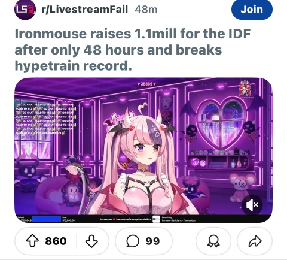Click the 35809 heart counter in video
The image size is (287, 260).
(x=146, y=84)
